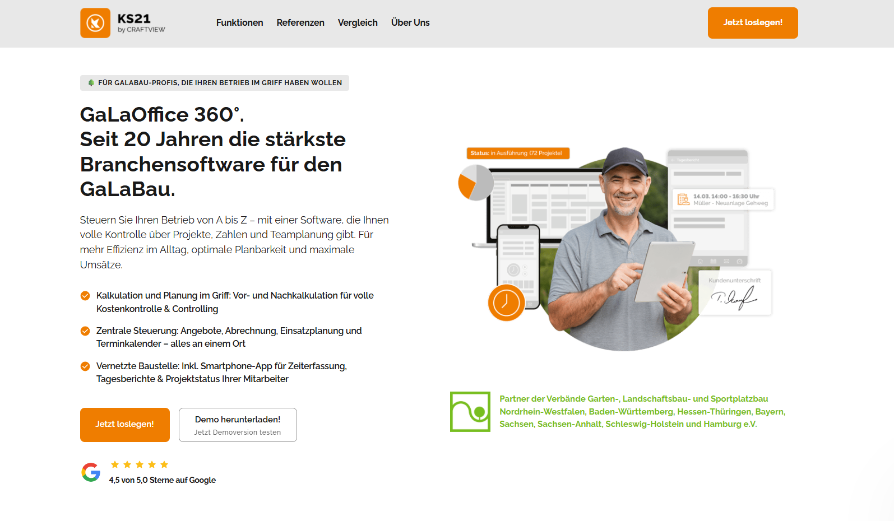
Task: Click the green tree icon in tagline badge
Action: point(91,83)
